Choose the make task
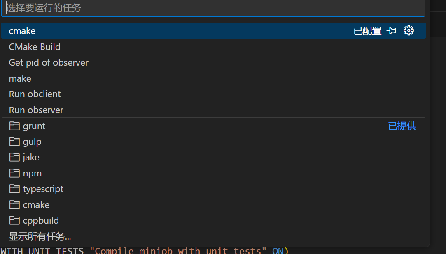Viewport: 446px width, 254px height. pos(20,78)
